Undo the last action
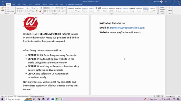181x101 pixels. (5, 2)
